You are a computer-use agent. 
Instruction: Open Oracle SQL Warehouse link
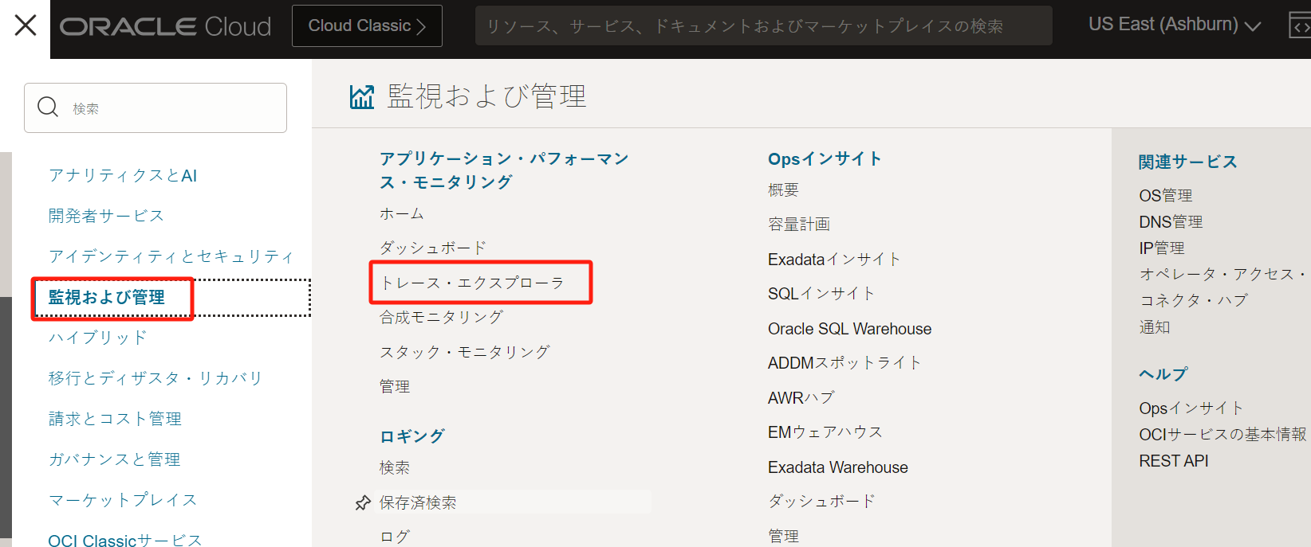click(x=849, y=329)
